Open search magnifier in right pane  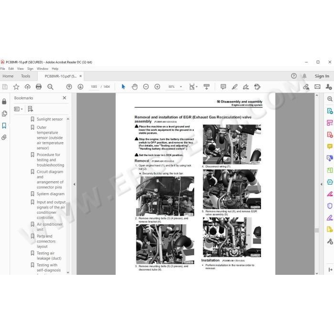[330, 99]
